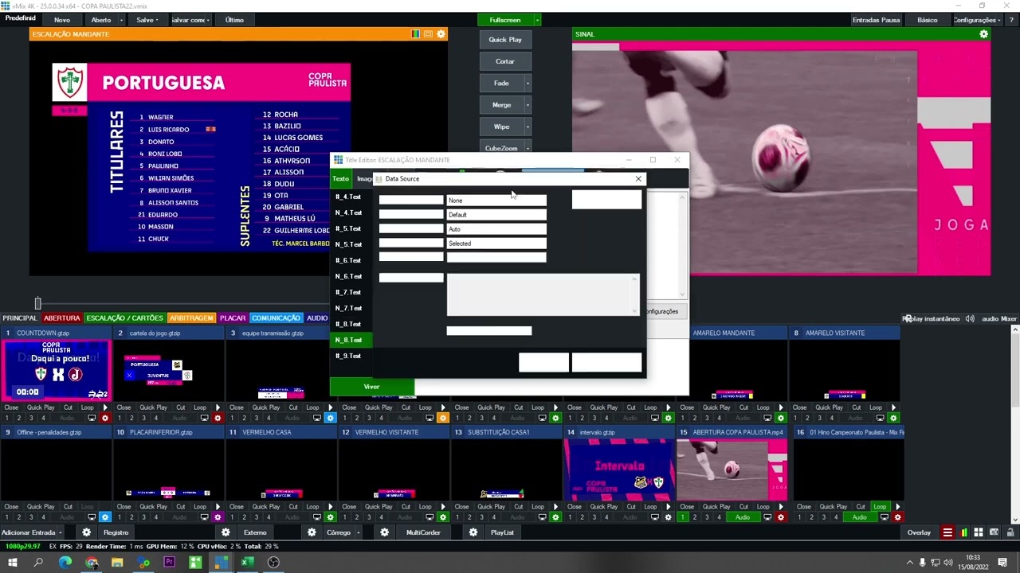1020x573 pixels.
Task: Toggle overlay 4 on VERMELHO VISITANTE input
Action: pyautogui.click(x=381, y=517)
